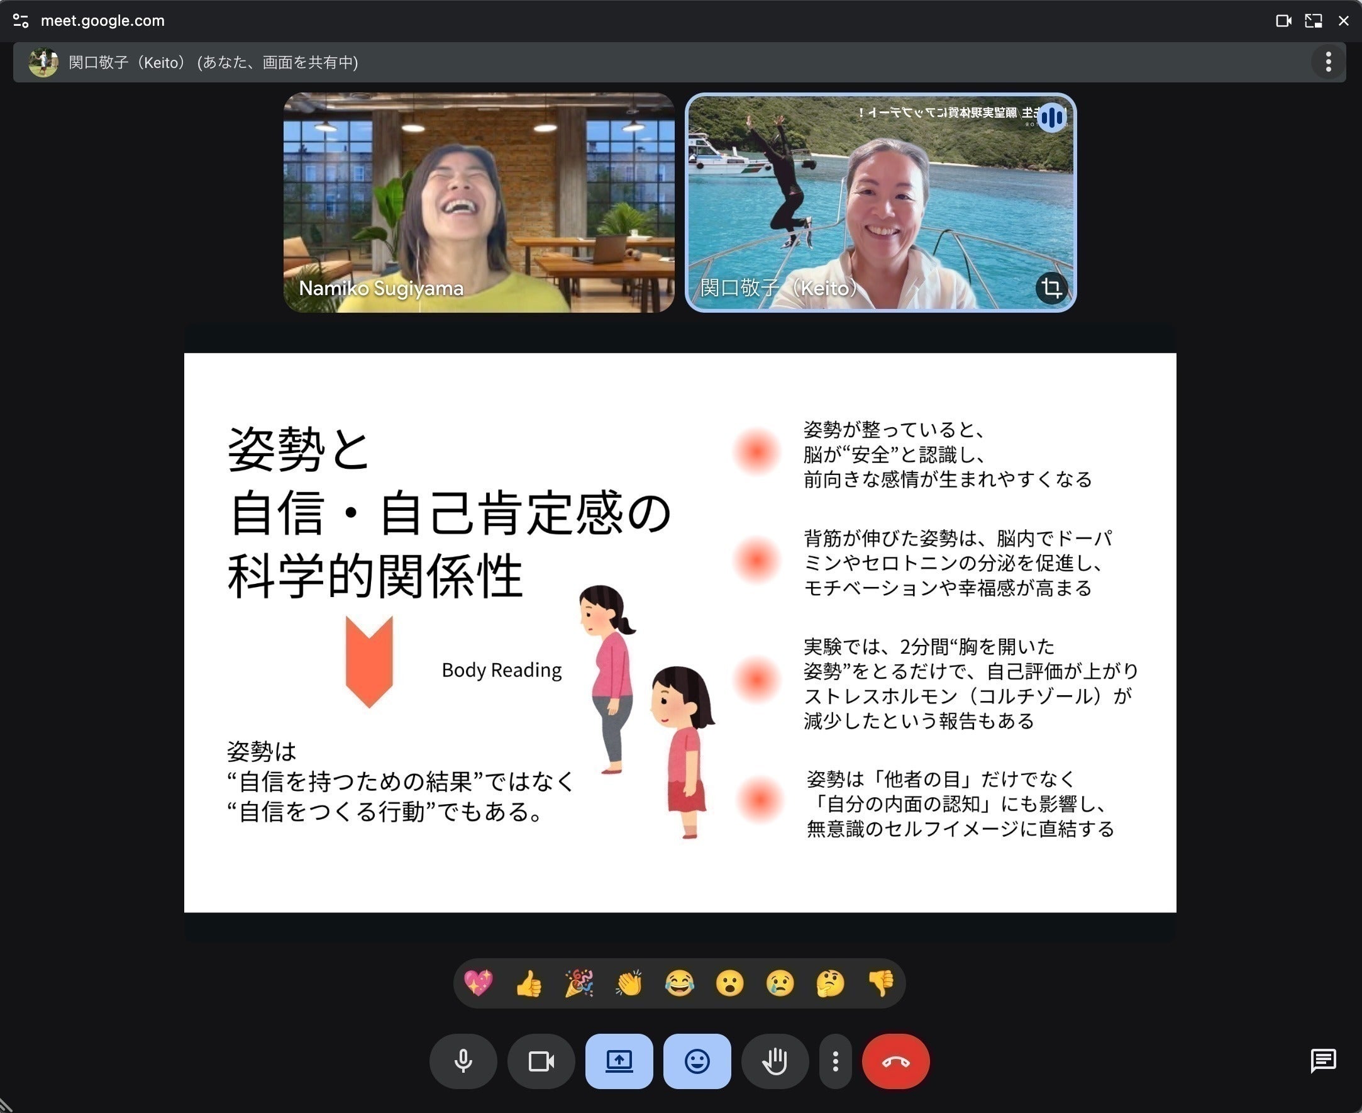Open site information icon beside URL
This screenshot has width=1362, height=1113.
click(21, 21)
